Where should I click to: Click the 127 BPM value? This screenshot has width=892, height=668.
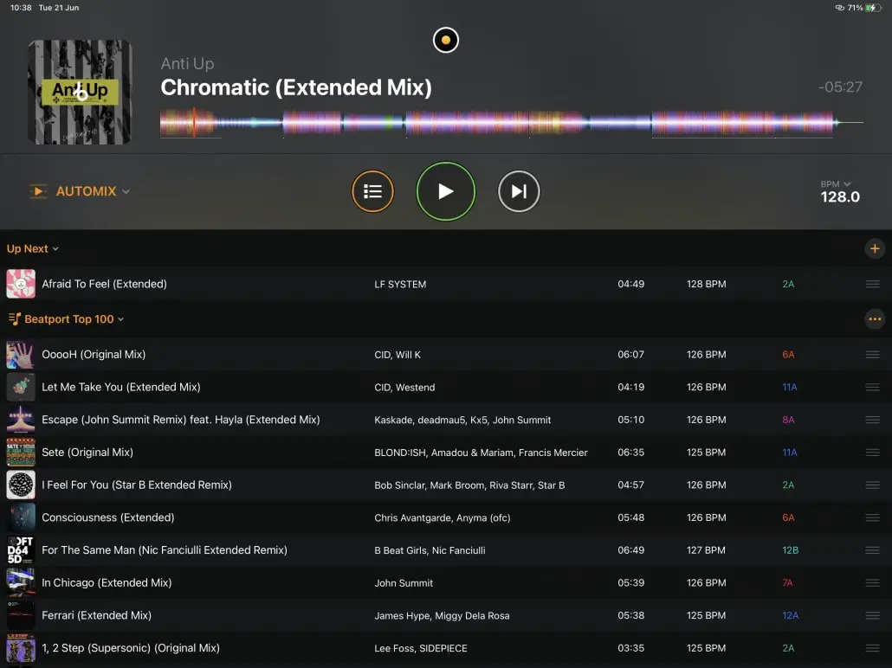(x=706, y=550)
